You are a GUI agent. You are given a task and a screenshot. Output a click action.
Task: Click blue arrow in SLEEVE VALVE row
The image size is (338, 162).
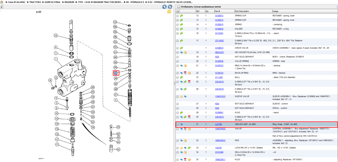[x=185, y=96]
